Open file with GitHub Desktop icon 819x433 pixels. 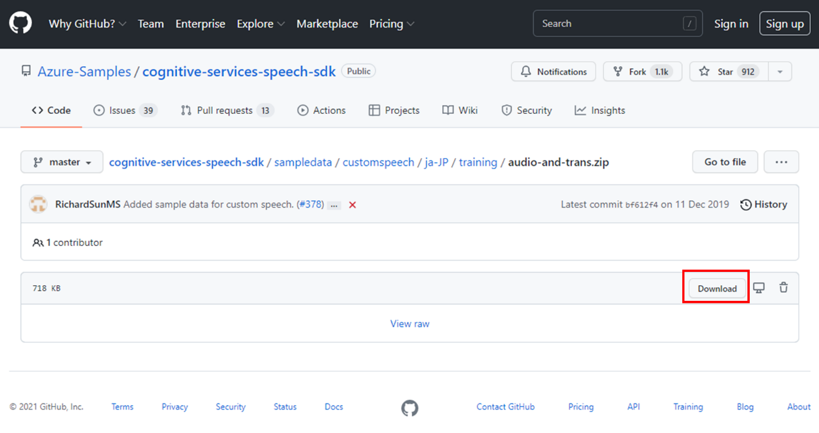(759, 288)
